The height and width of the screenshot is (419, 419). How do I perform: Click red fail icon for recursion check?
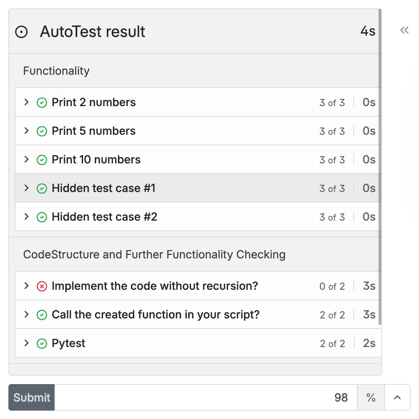point(42,286)
